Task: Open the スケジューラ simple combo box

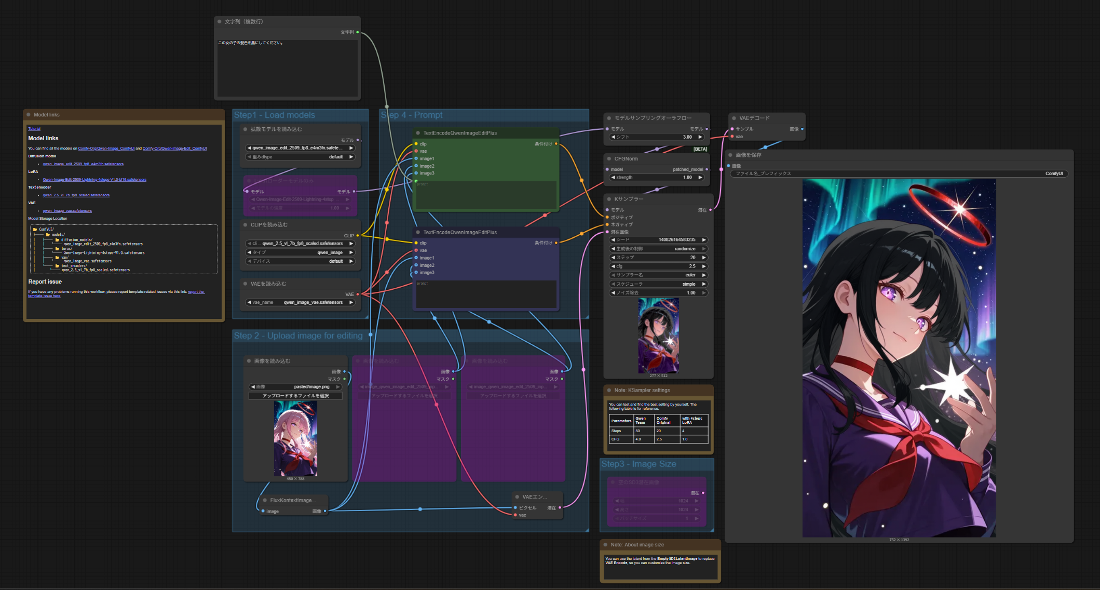Action: 658,284
